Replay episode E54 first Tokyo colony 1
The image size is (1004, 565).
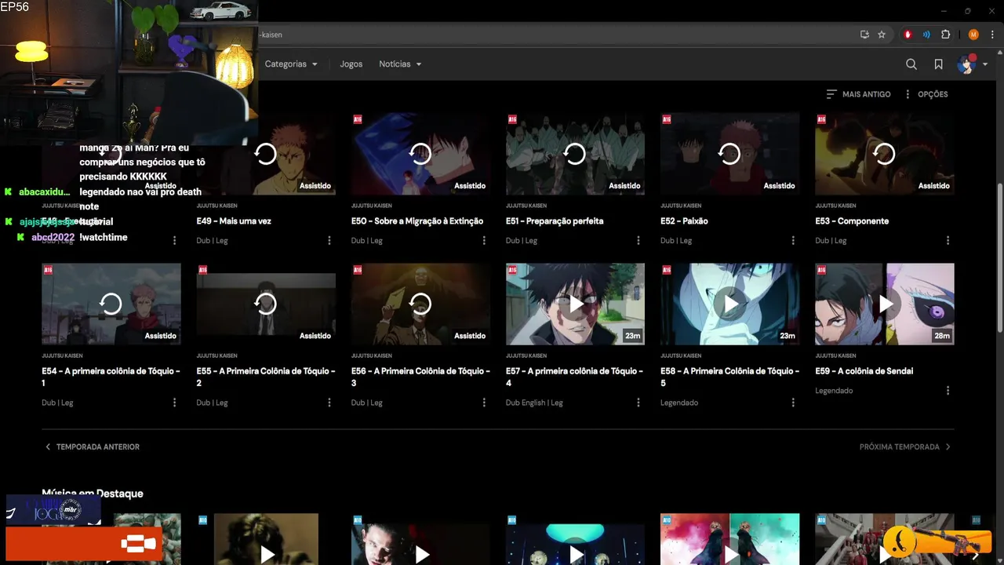click(111, 304)
